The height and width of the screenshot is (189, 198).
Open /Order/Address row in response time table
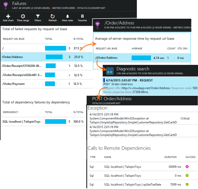click(x=142, y=58)
